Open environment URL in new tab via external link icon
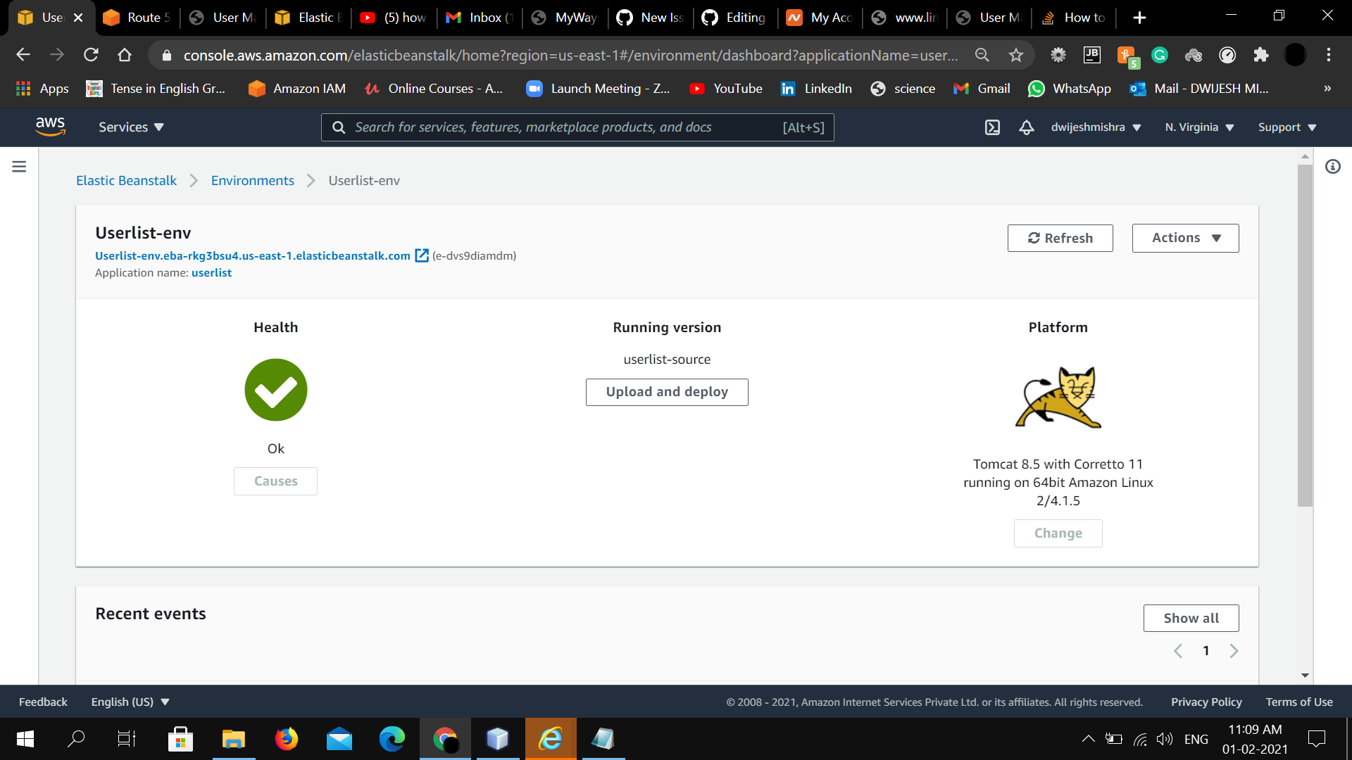The width and height of the screenshot is (1352, 760). [x=422, y=255]
